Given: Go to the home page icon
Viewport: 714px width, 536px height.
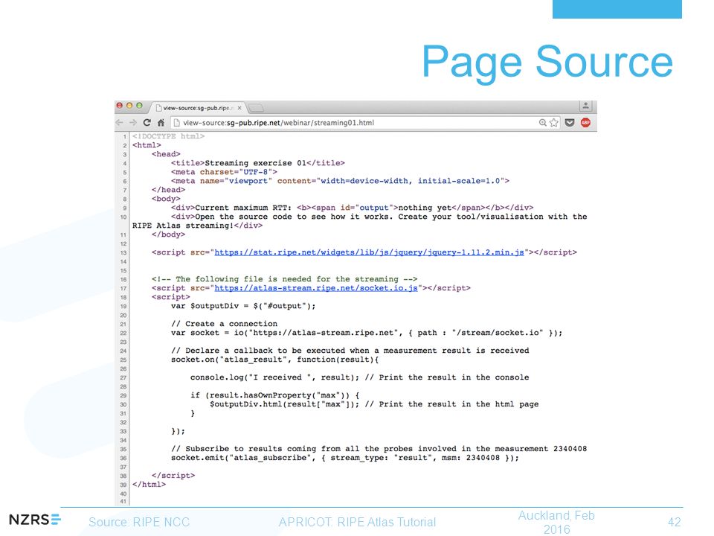Looking at the screenshot, I should (161, 123).
